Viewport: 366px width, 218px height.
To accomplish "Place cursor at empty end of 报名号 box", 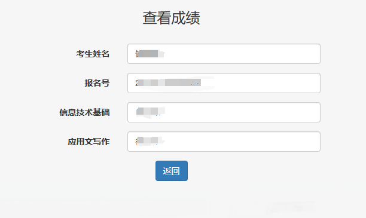I will point(267,83).
